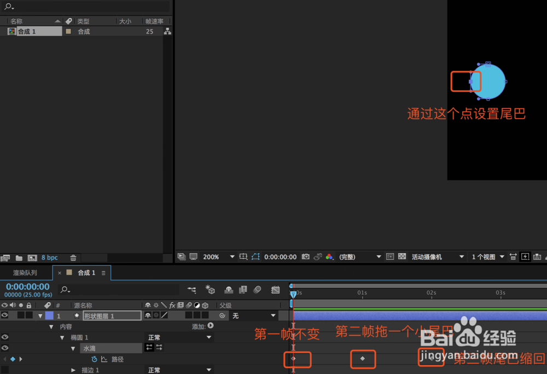Delete selected project item with trash icon
This screenshot has height=374, width=547.
pyautogui.click(x=73, y=258)
